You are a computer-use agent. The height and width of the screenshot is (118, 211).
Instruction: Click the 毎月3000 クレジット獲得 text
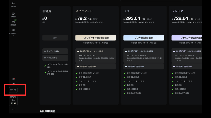point(141,51)
